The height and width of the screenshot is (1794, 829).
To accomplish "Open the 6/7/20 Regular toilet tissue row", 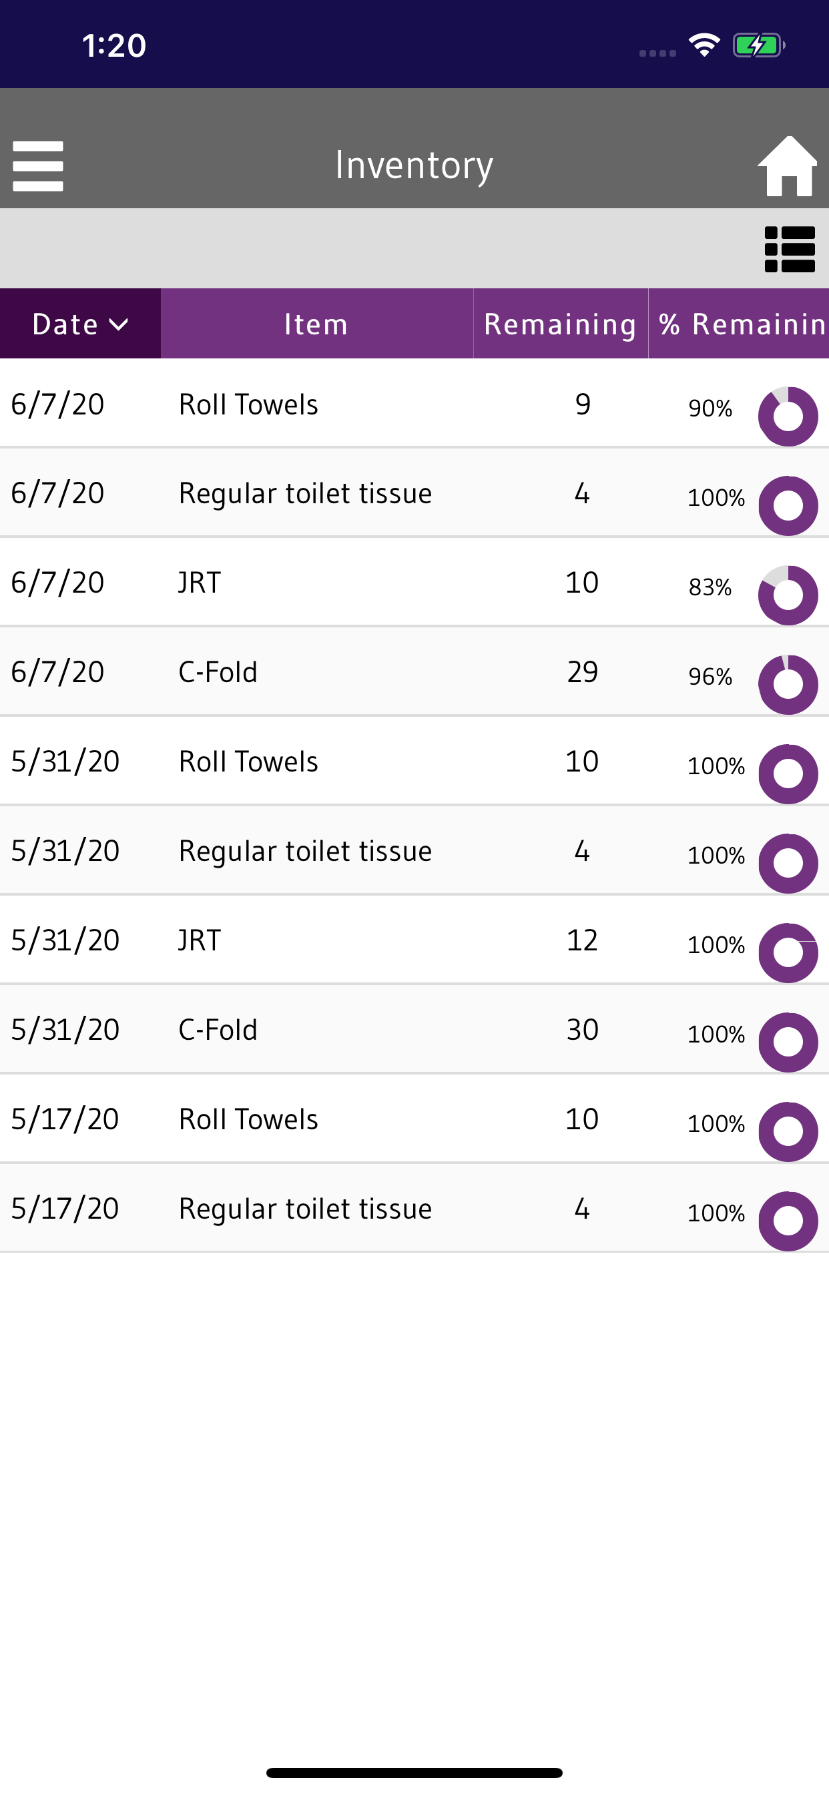I will coord(414,493).
